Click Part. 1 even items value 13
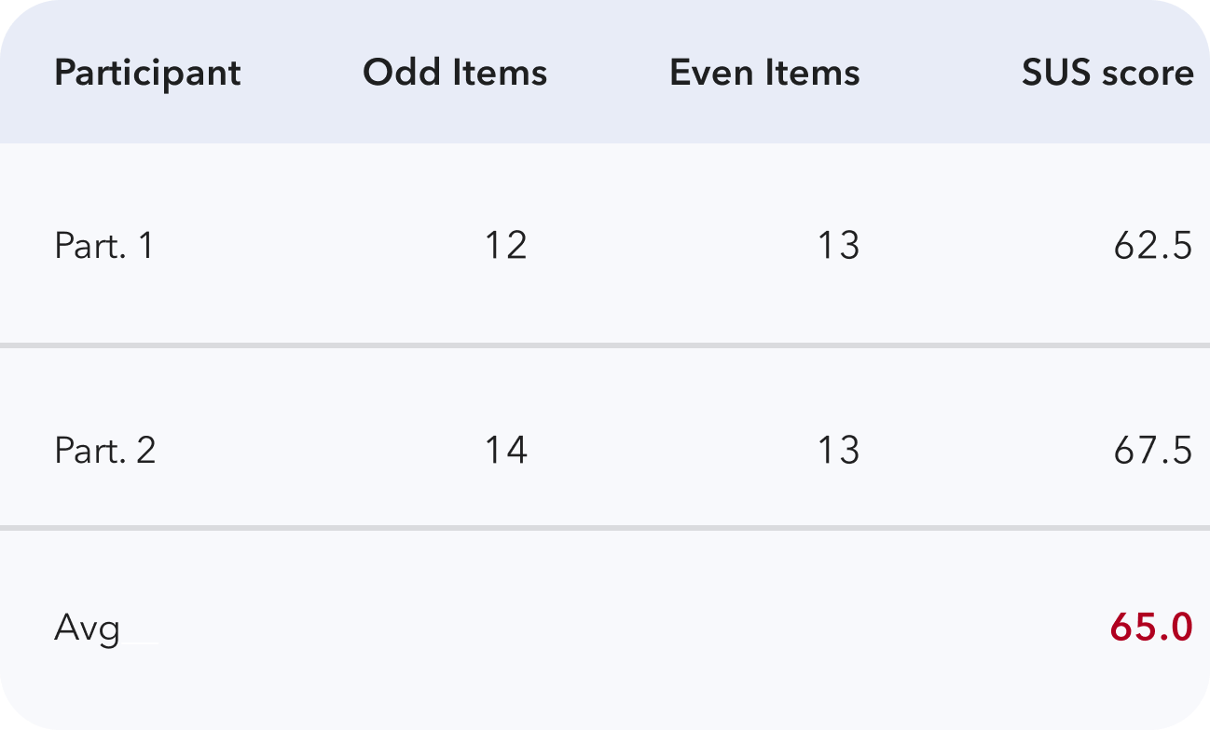1210x730 pixels. [x=838, y=246]
